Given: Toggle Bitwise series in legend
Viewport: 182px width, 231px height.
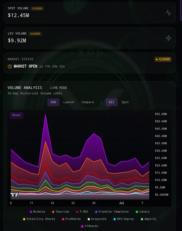Looking at the screenshot, I should [37, 212].
